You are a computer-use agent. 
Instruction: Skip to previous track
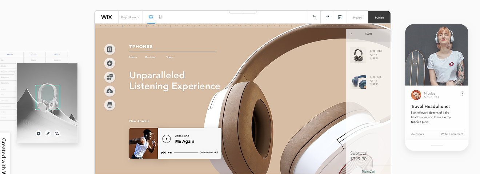[164, 153]
